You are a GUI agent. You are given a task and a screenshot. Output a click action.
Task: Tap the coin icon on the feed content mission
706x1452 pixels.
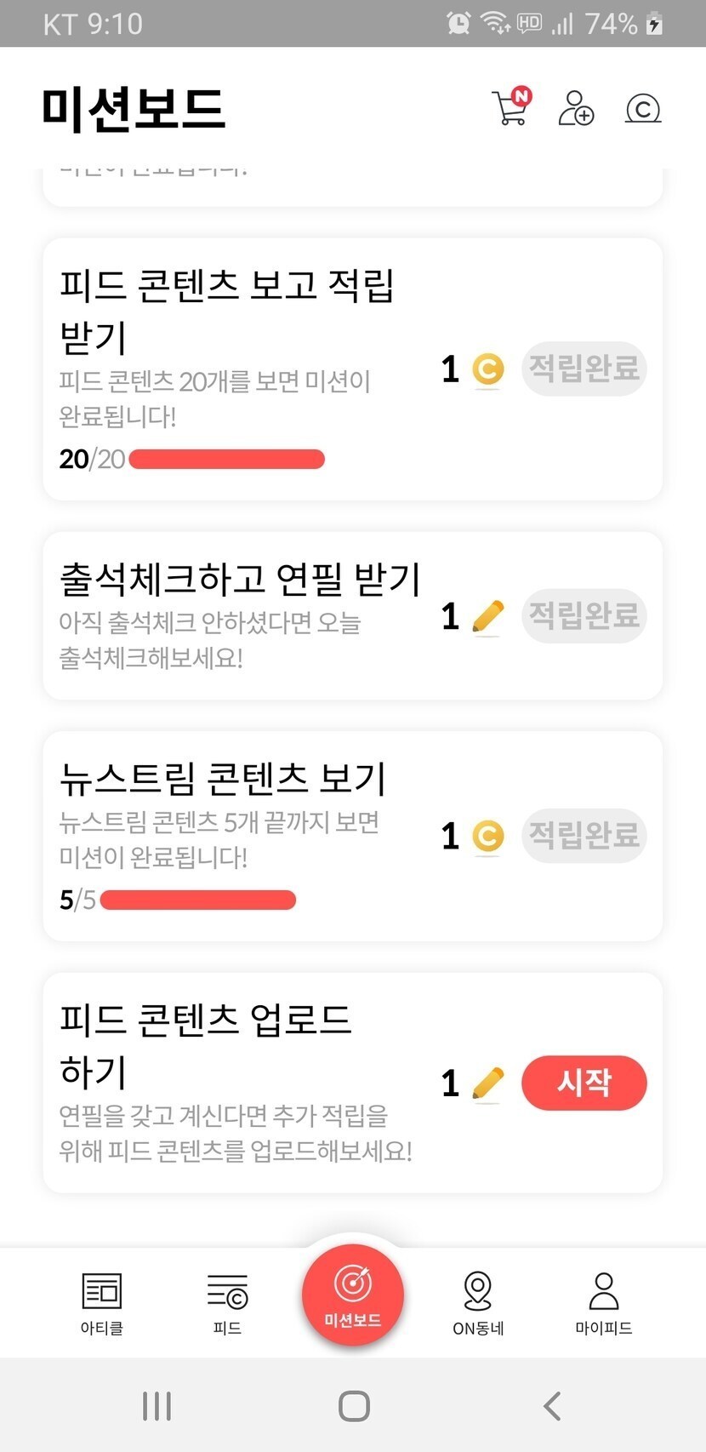pyautogui.click(x=488, y=369)
